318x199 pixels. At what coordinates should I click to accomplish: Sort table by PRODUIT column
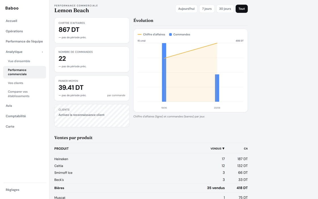pyautogui.click(x=61, y=149)
